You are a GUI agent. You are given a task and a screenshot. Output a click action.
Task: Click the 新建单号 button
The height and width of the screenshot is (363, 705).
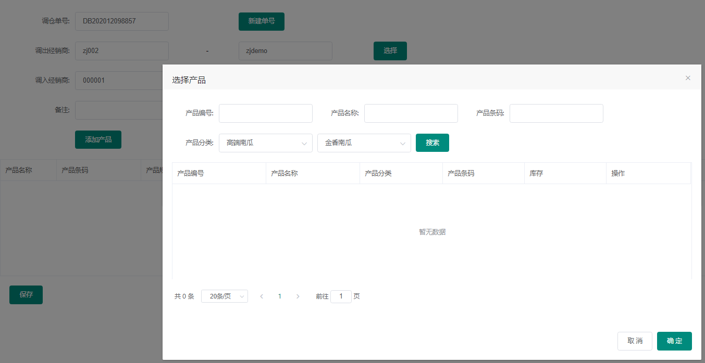click(x=262, y=21)
